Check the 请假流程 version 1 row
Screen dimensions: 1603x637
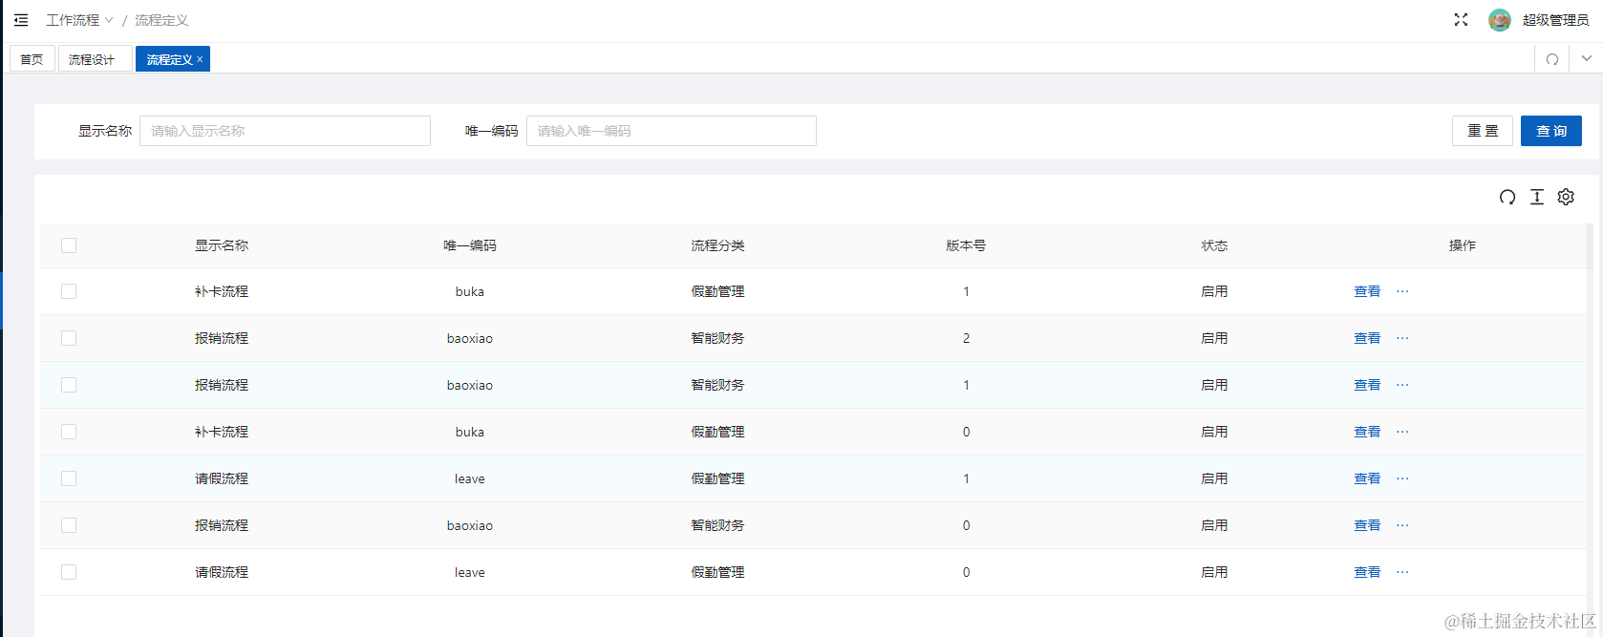[69, 478]
